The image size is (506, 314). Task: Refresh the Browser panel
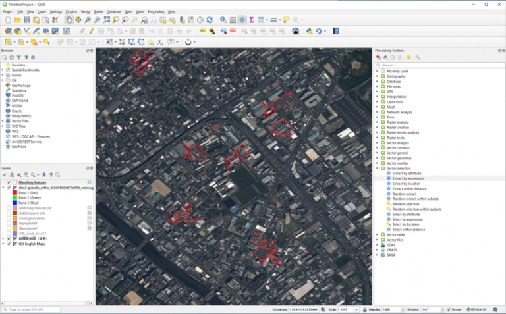12,57
